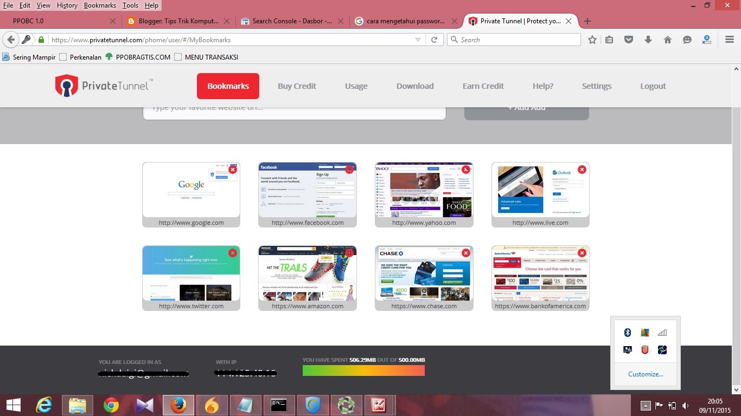
Task: Open Firefox downloads arrow
Action: click(x=648, y=40)
